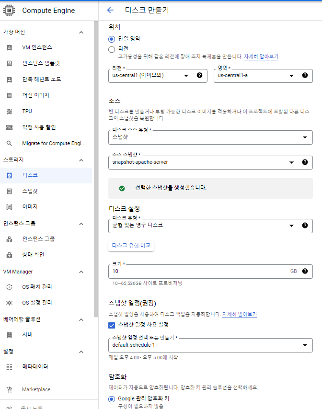Collapse the 인스턴스 그룹 section
This screenshot has width=322, height=409.
coord(81,224)
